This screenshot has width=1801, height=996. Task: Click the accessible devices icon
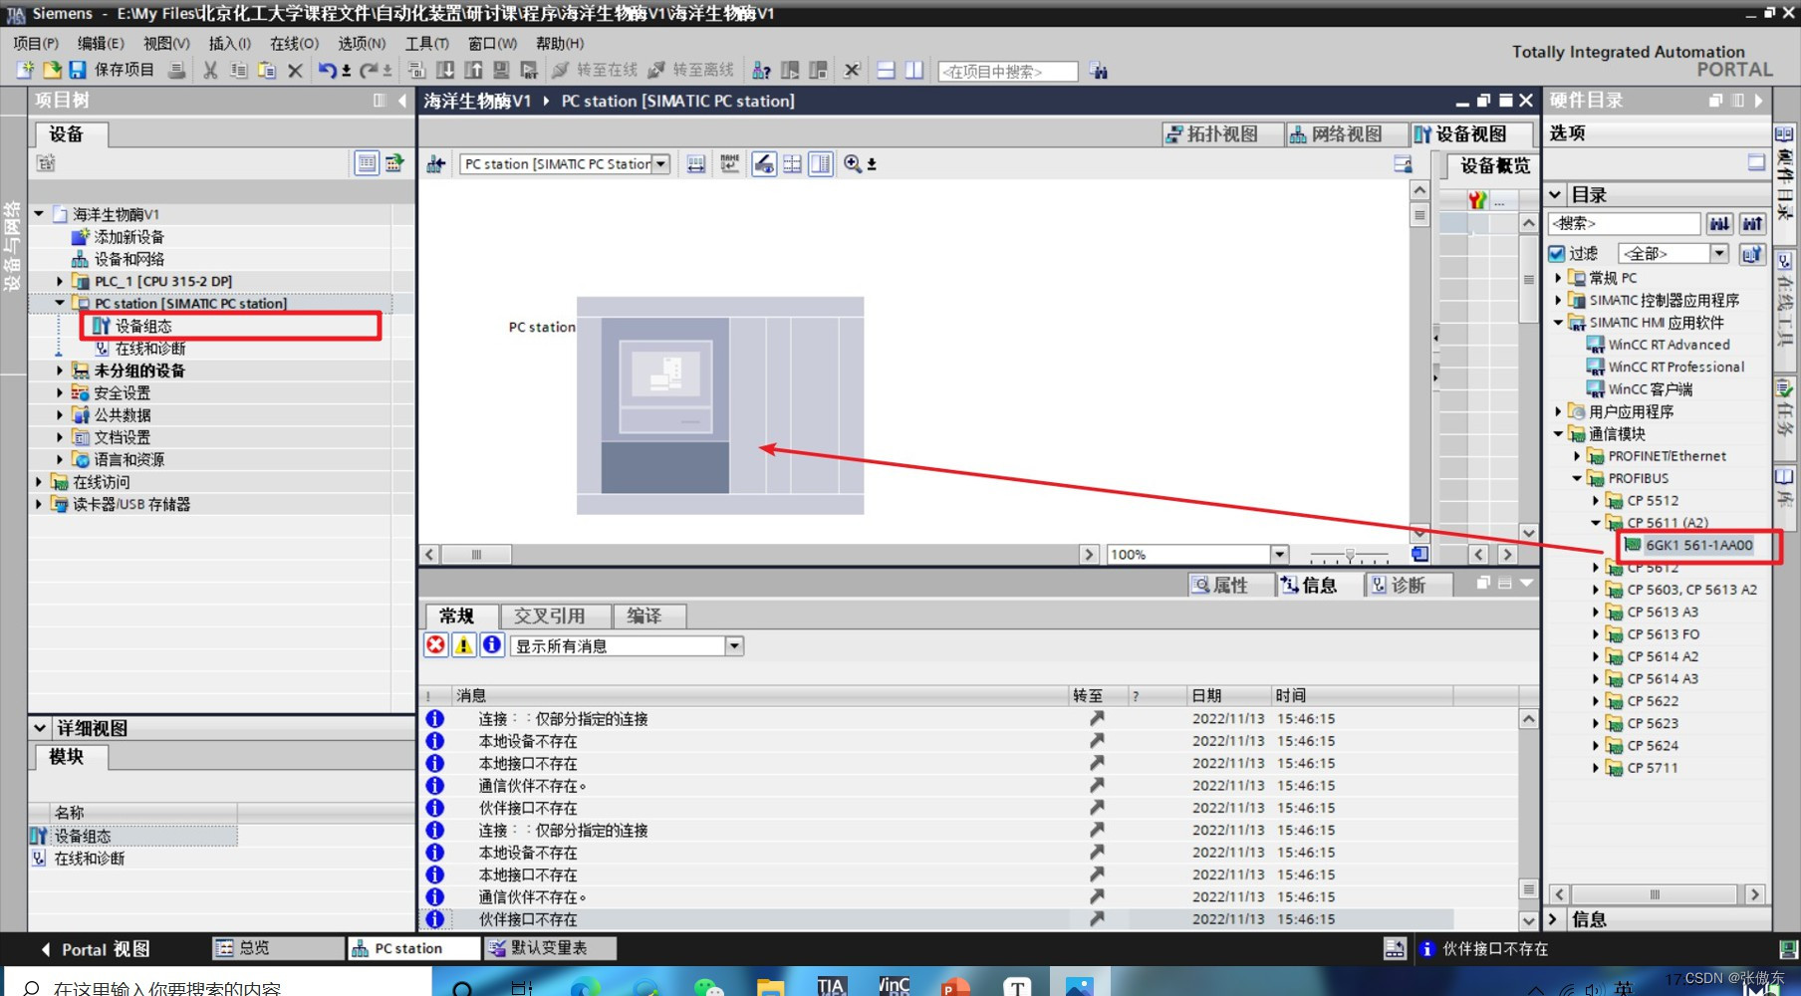761,70
